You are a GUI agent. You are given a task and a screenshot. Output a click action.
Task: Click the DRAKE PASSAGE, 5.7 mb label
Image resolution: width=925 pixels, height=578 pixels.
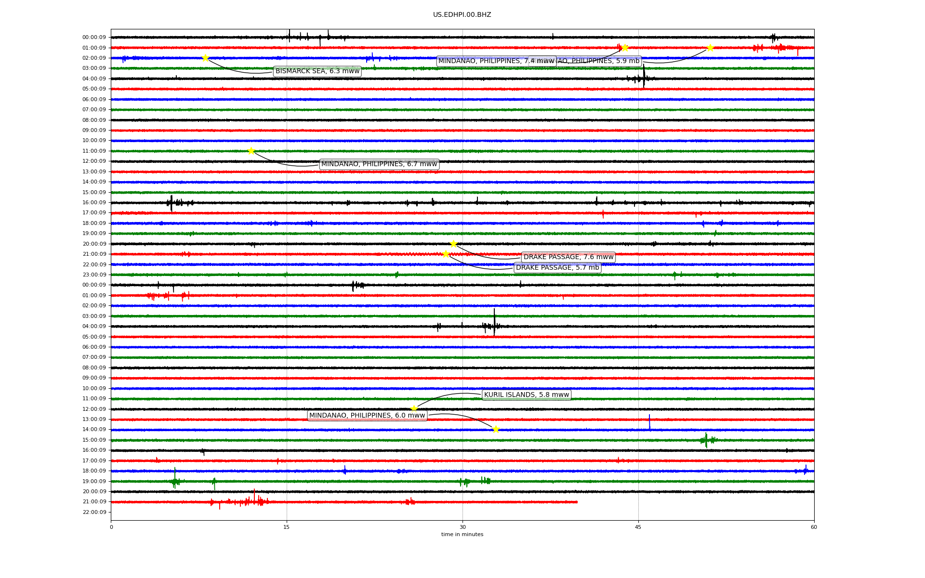click(x=557, y=268)
